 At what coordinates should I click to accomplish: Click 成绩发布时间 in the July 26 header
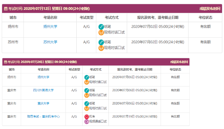[x=179, y=62]
